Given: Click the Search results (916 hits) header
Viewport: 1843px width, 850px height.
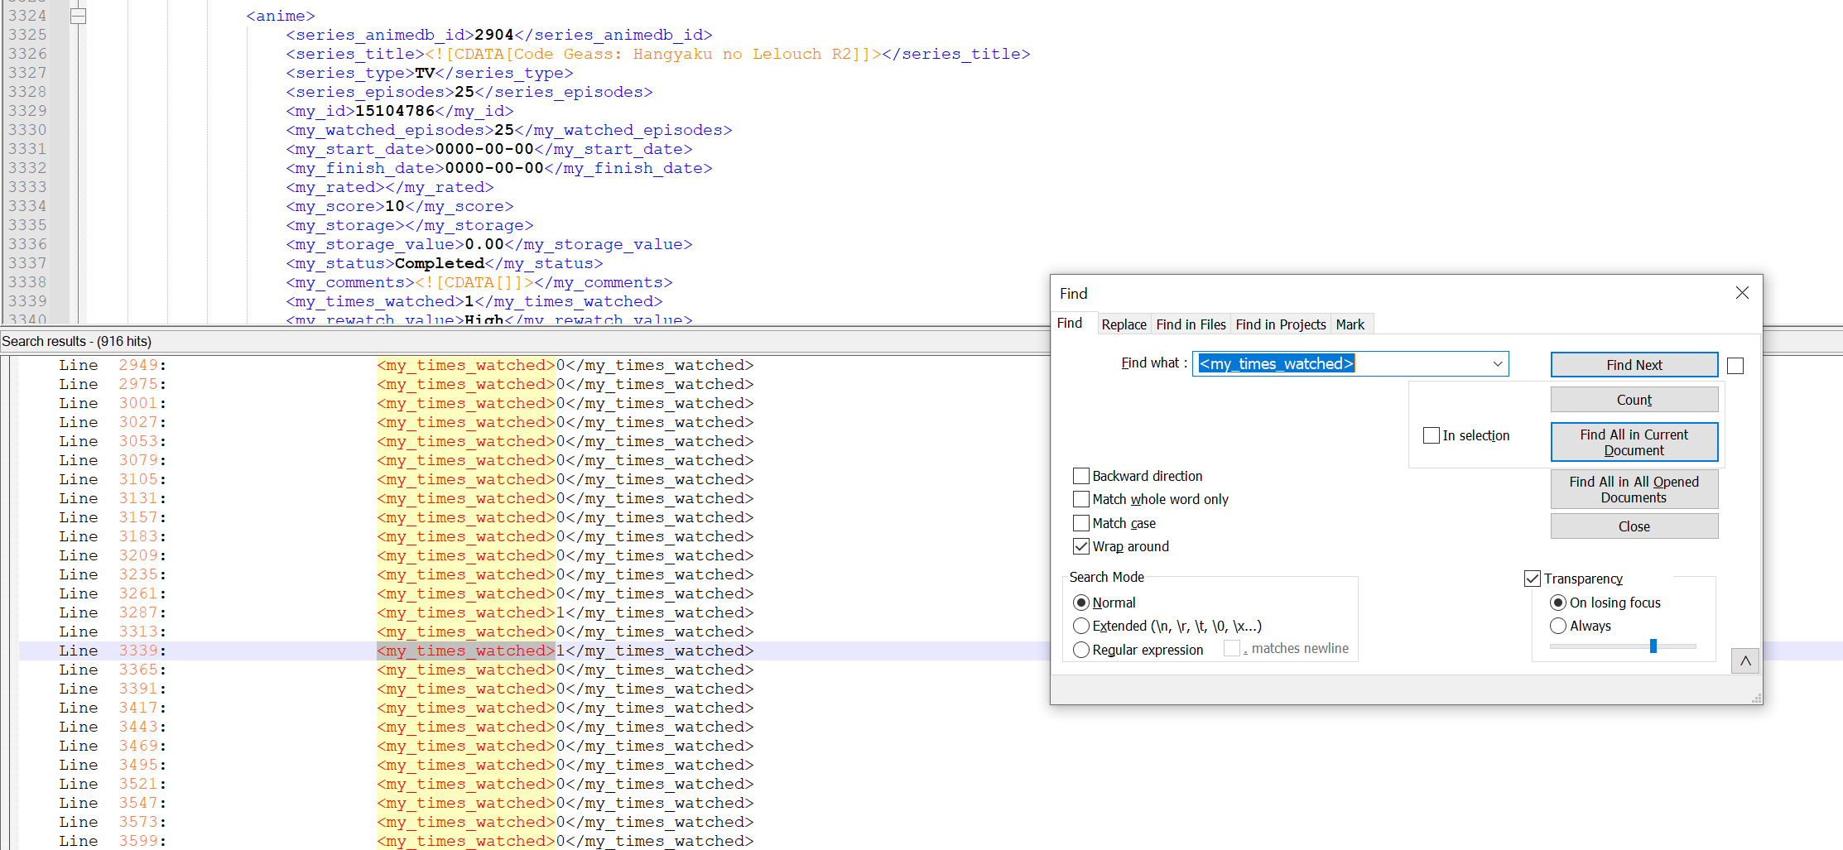Looking at the screenshot, I should [77, 341].
